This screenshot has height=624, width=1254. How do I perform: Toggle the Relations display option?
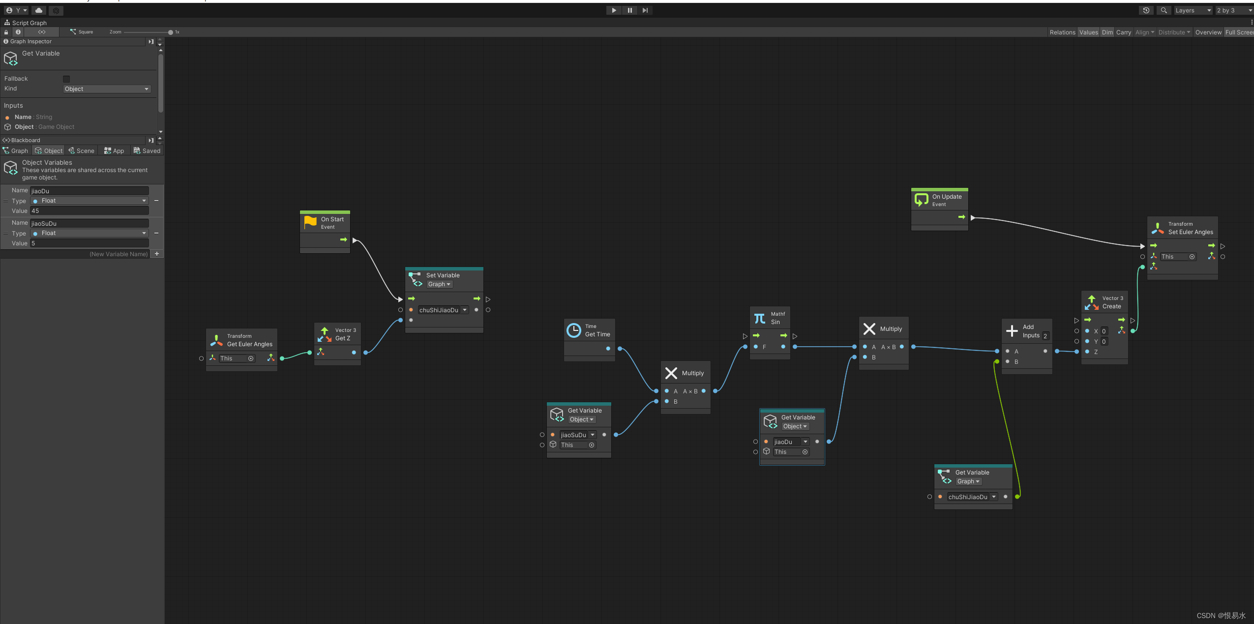(1062, 32)
